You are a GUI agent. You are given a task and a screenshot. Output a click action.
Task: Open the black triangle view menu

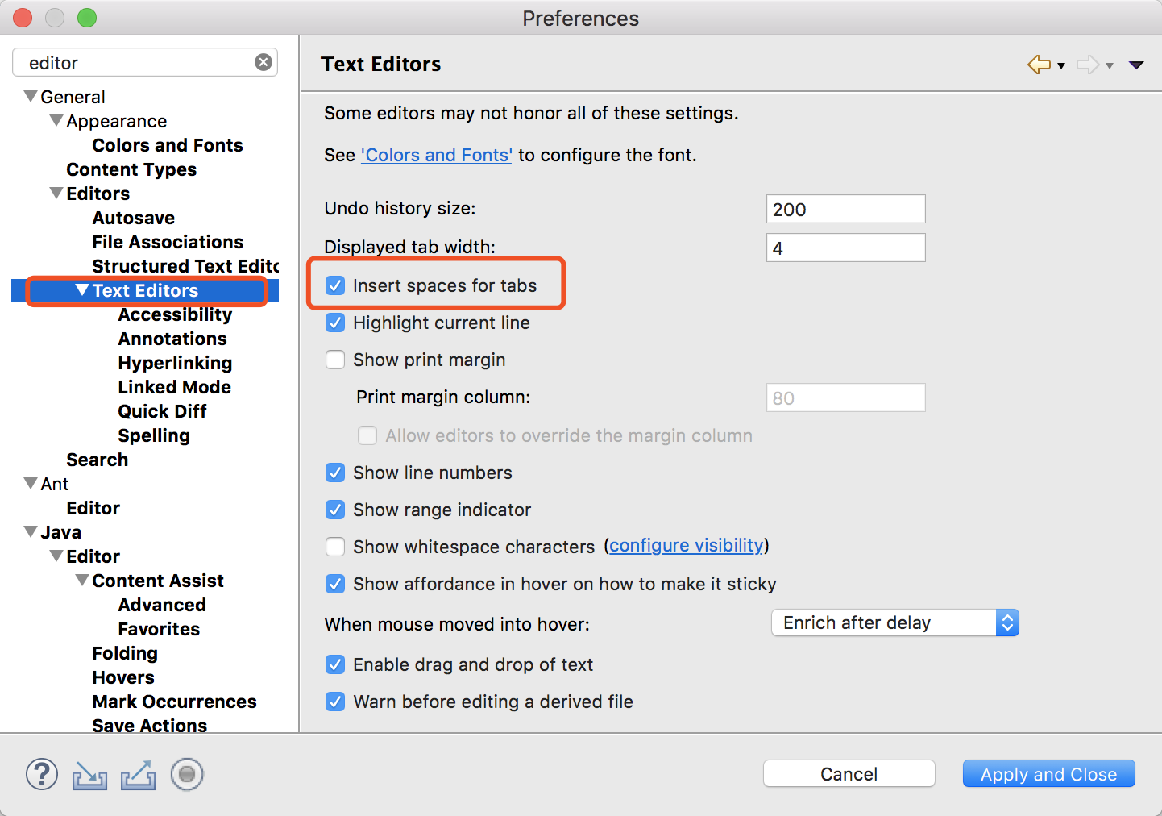(x=1136, y=65)
